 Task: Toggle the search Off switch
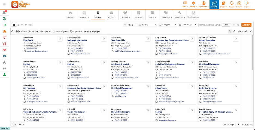tap(226, 25)
